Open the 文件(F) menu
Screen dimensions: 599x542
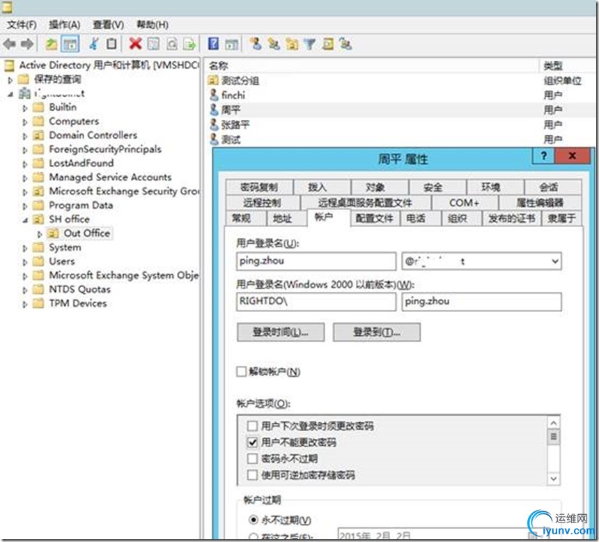22,25
